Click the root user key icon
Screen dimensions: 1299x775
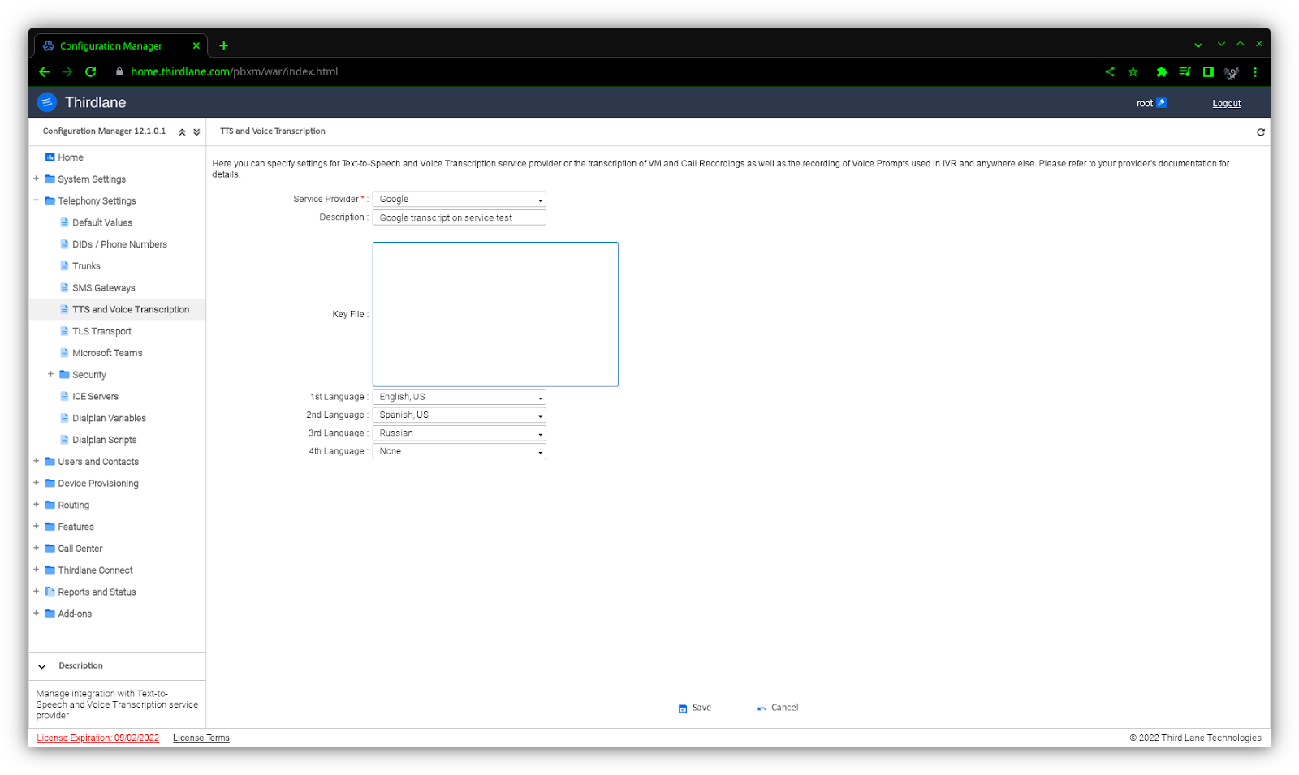(x=1162, y=103)
